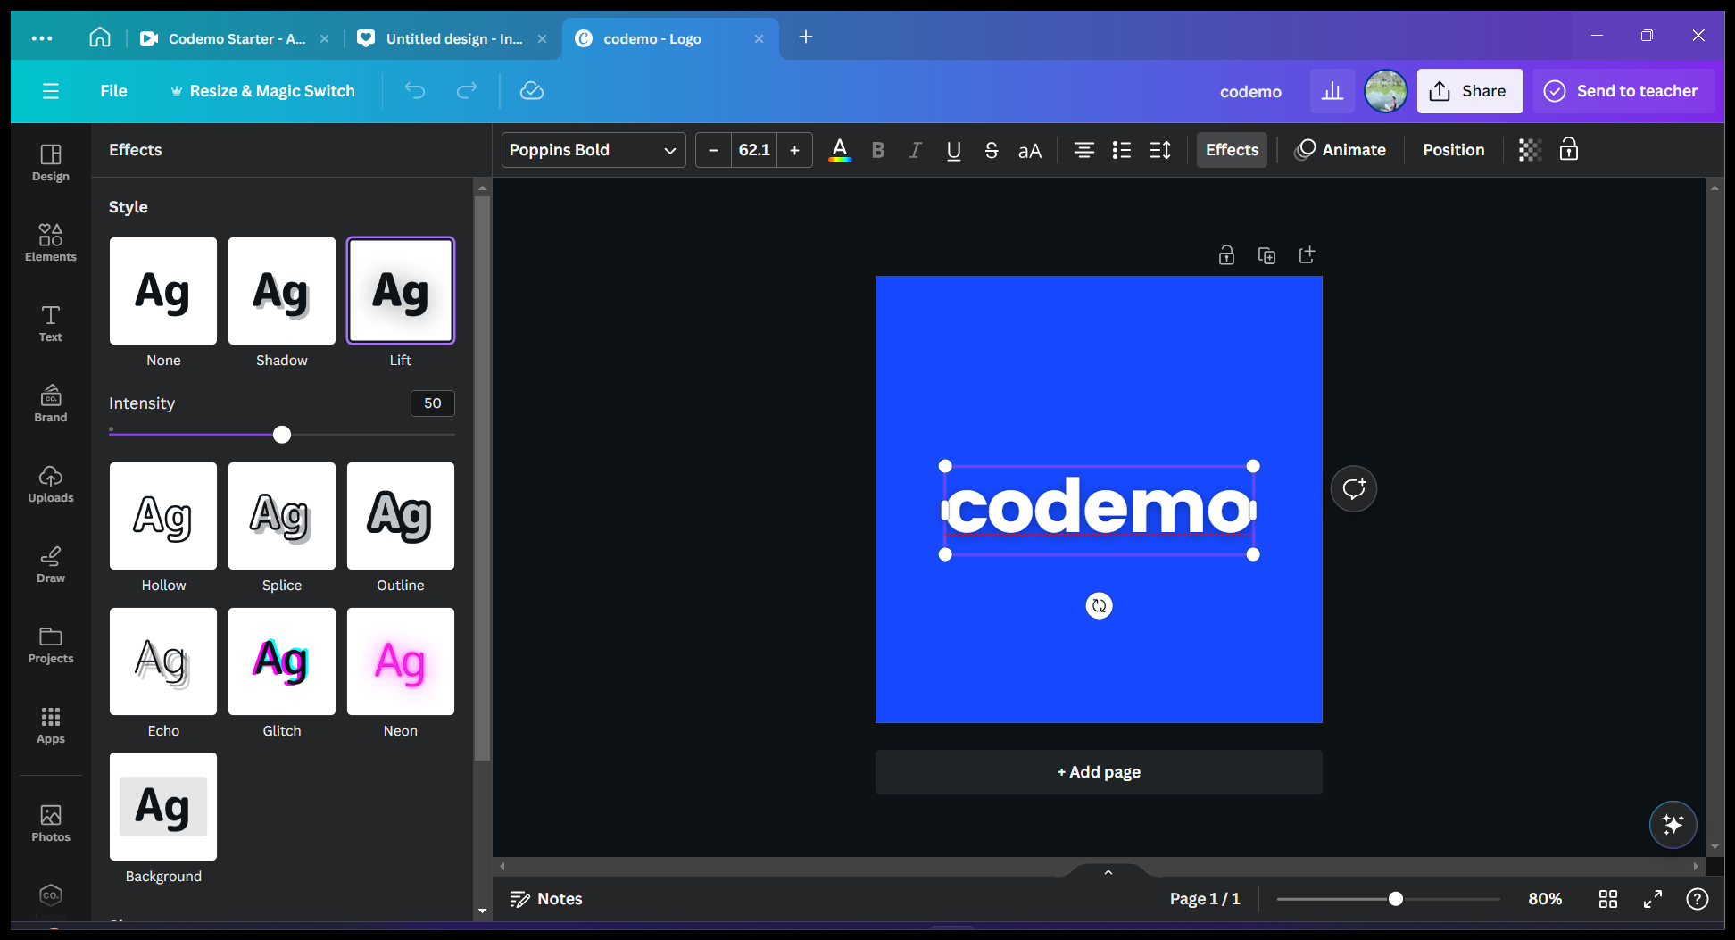Open the Poppins Bold font dropdown
The width and height of the screenshot is (1735, 940).
click(594, 150)
